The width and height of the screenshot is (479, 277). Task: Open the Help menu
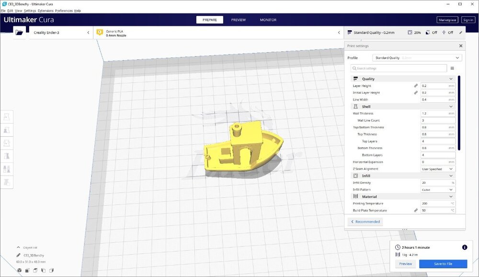(x=78, y=11)
